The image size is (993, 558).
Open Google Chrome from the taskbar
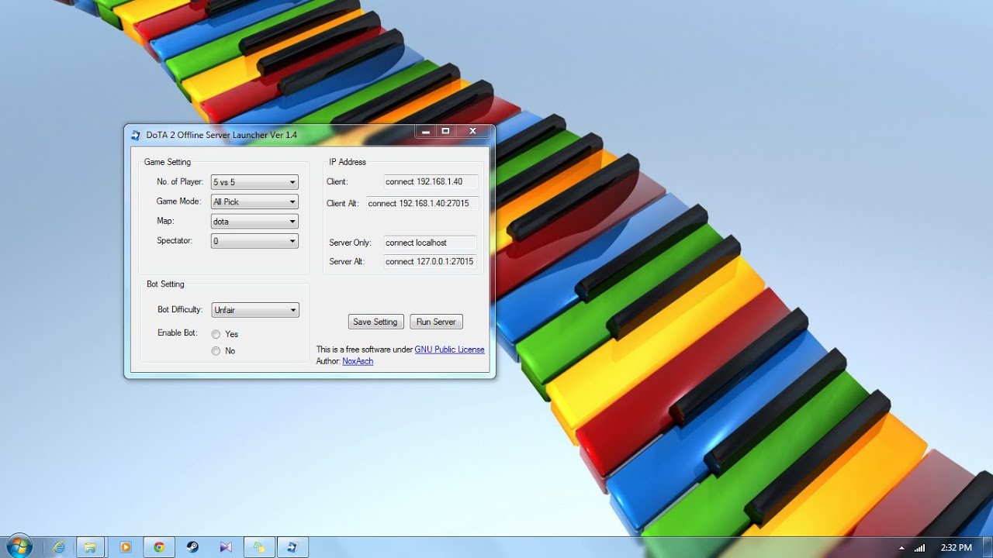(159, 547)
